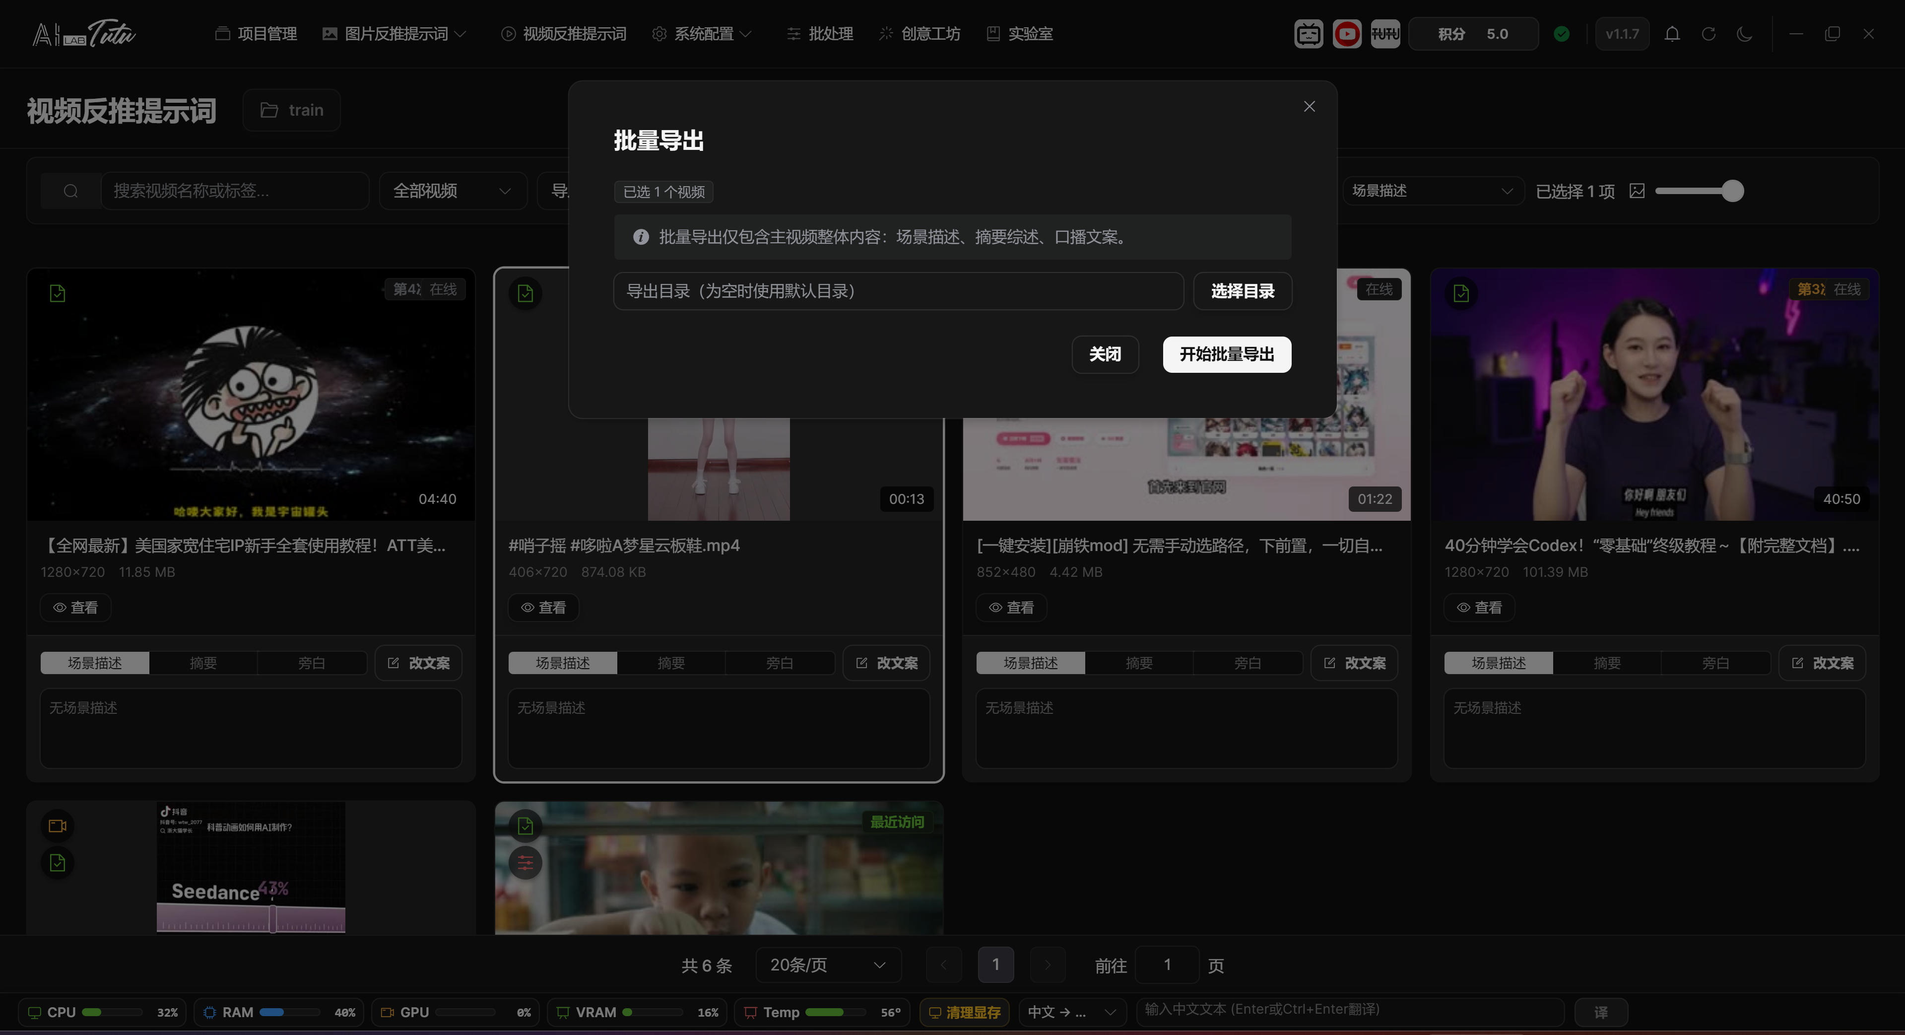Click the 译 translate button

click(1600, 1012)
